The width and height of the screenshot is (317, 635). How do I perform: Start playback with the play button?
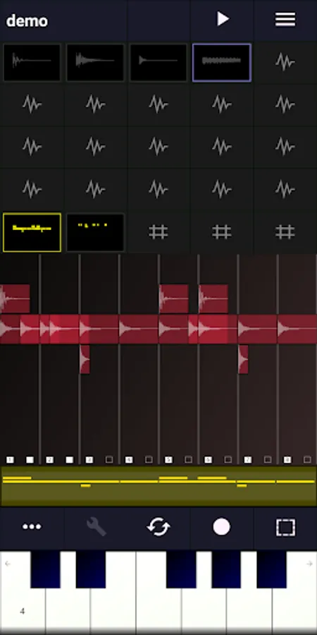point(223,19)
